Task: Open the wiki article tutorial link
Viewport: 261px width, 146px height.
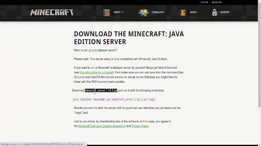Action: [x=96, y=72]
